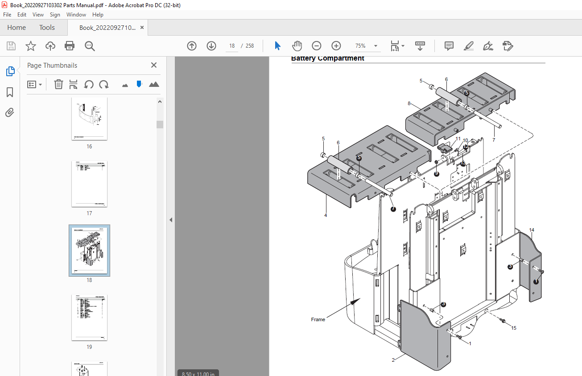The height and width of the screenshot is (376, 582).
Task: Open the thumbnails options dropdown menu
Action: click(x=34, y=84)
